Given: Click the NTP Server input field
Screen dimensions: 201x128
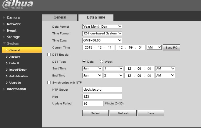Looking at the screenshot, I should (x=102, y=90).
